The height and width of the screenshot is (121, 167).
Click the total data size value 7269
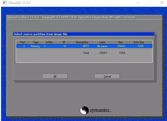pyautogui.click(x=122, y=53)
